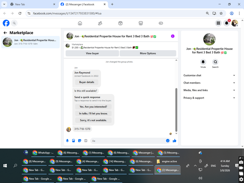The width and height of the screenshot is (244, 183).
Task: Click the Facebook logo
Action: click(x=6, y=23)
